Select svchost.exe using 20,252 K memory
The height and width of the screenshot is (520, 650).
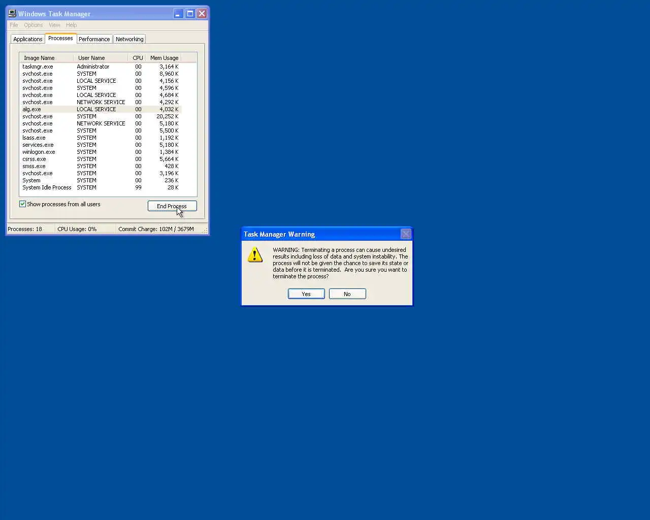tap(101, 116)
